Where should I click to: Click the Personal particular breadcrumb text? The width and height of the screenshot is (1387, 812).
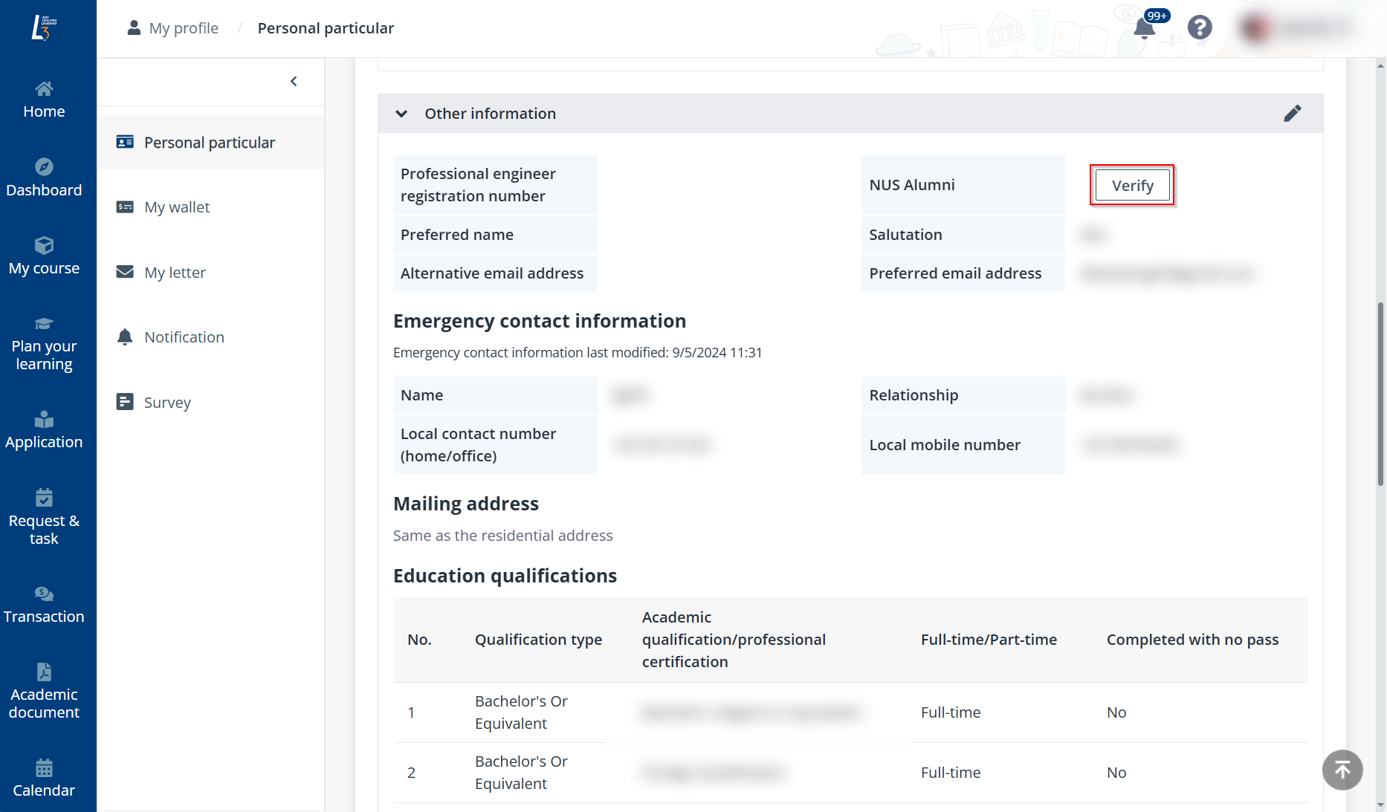coord(326,28)
